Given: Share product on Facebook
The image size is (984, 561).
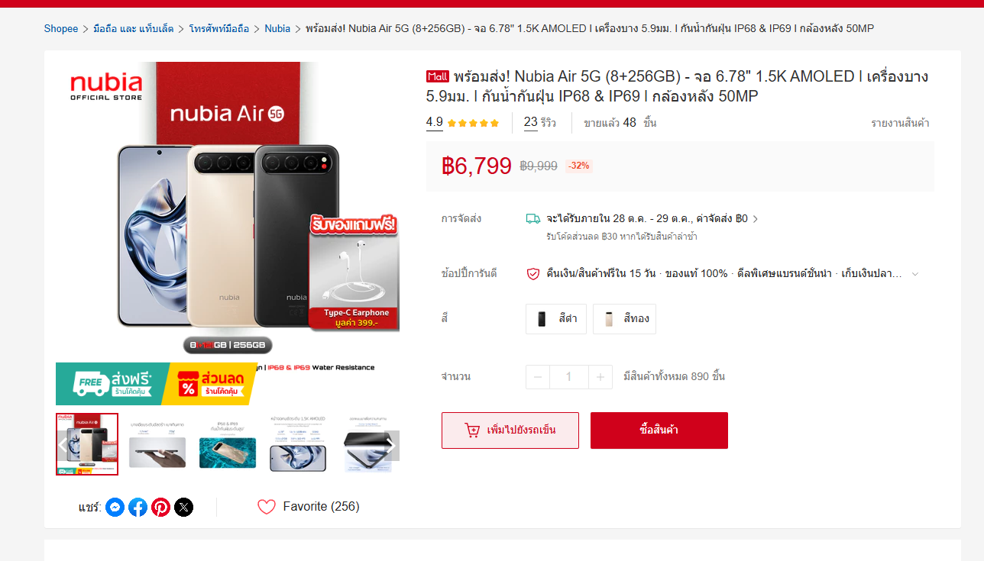Looking at the screenshot, I should tap(138, 507).
